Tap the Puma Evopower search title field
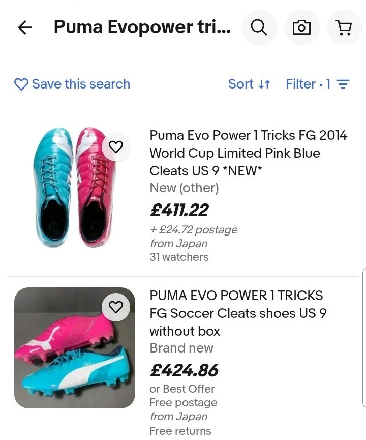This screenshot has height=440, width=366. (x=142, y=27)
